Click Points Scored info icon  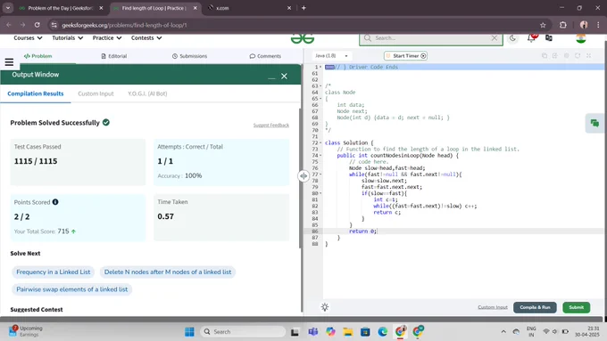(55, 202)
